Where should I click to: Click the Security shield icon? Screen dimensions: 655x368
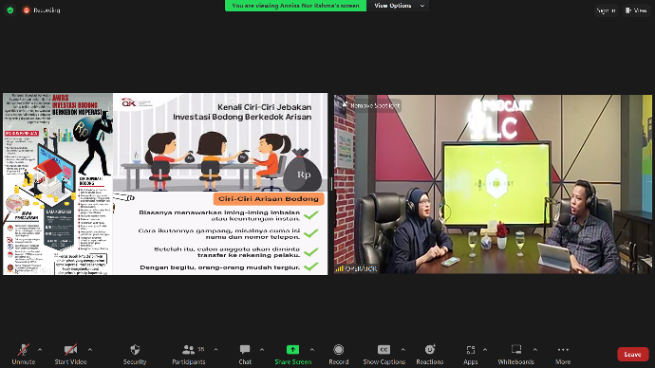(x=135, y=349)
